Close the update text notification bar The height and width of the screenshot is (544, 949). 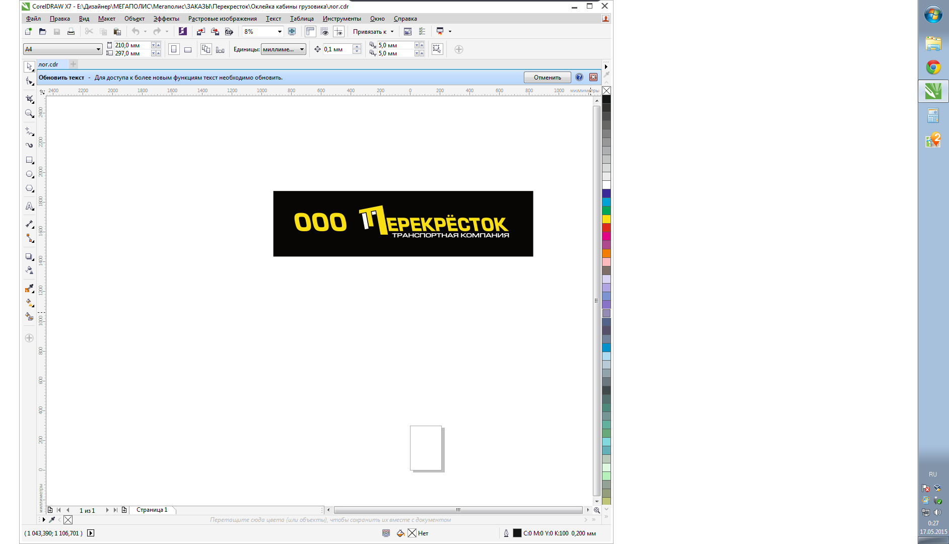pyautogui.click(x=593, y=77)
